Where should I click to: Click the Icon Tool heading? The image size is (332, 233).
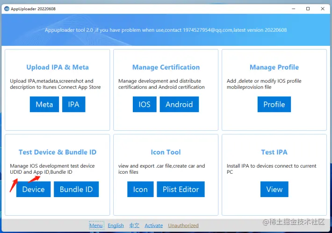click(166, 152)
